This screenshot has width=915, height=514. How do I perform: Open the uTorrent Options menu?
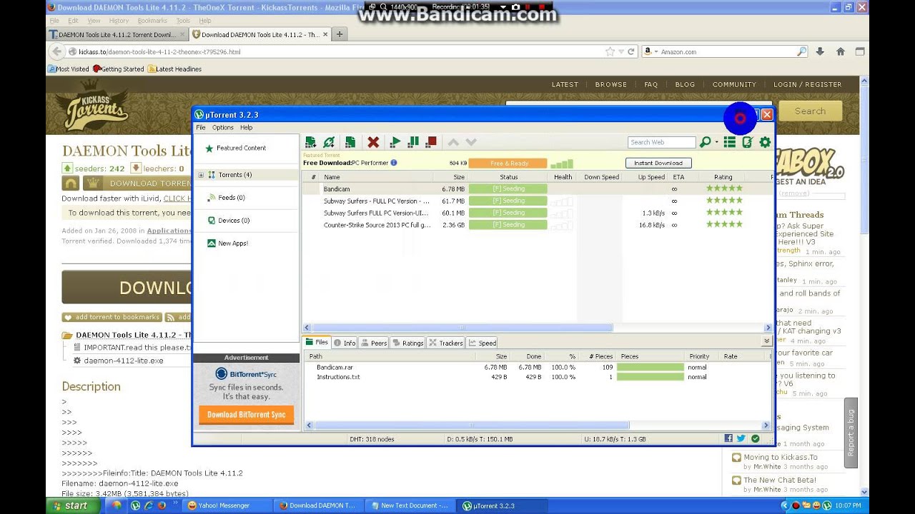pos(222,128)
